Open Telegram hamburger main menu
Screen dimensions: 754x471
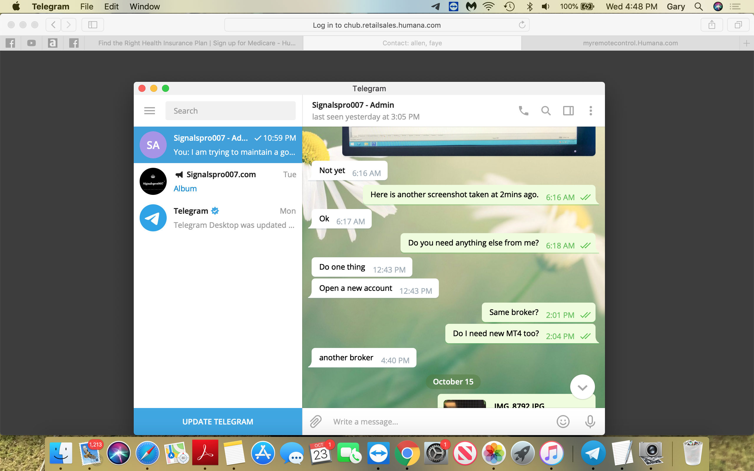(150, 111)
